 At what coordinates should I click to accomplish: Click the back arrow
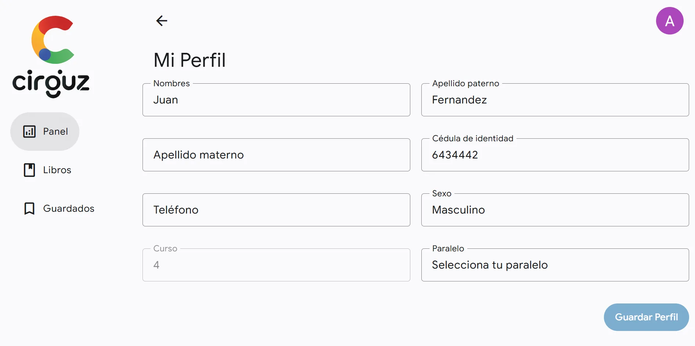pos(162,21)
